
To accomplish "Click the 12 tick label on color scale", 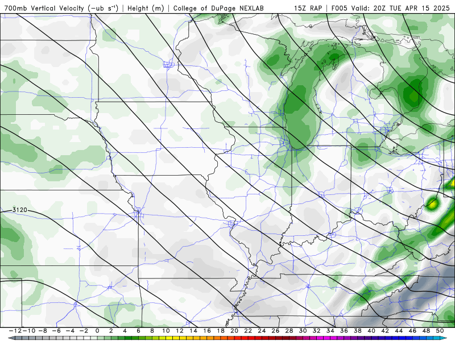I will pyautogui.click(x=180, y=331).
